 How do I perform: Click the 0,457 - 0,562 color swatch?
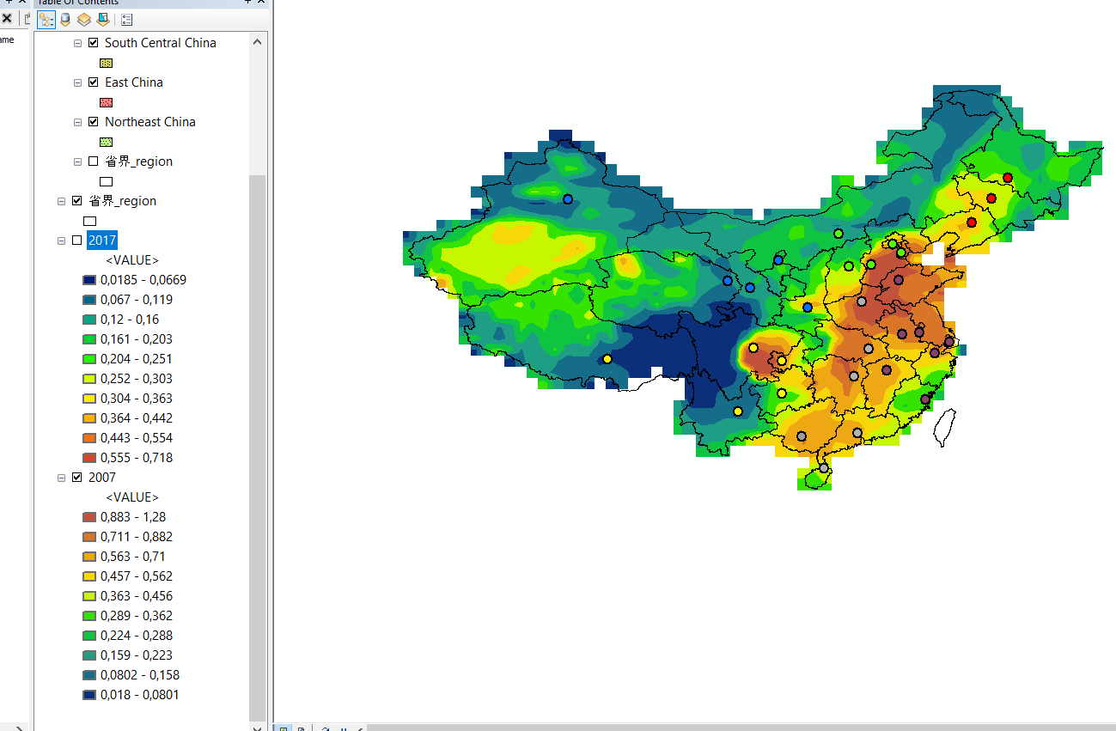[89, 576]
